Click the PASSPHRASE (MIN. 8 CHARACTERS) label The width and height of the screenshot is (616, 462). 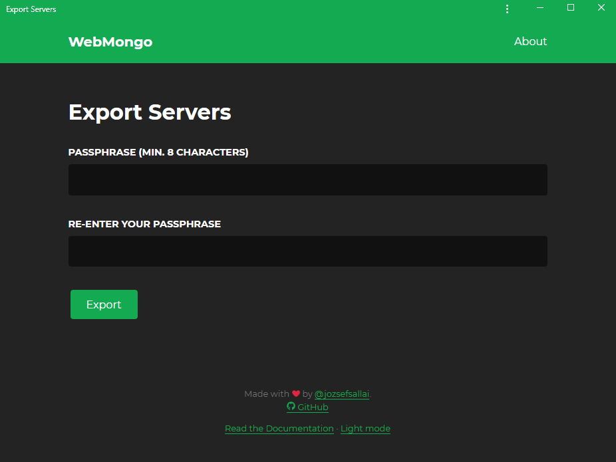158,152
